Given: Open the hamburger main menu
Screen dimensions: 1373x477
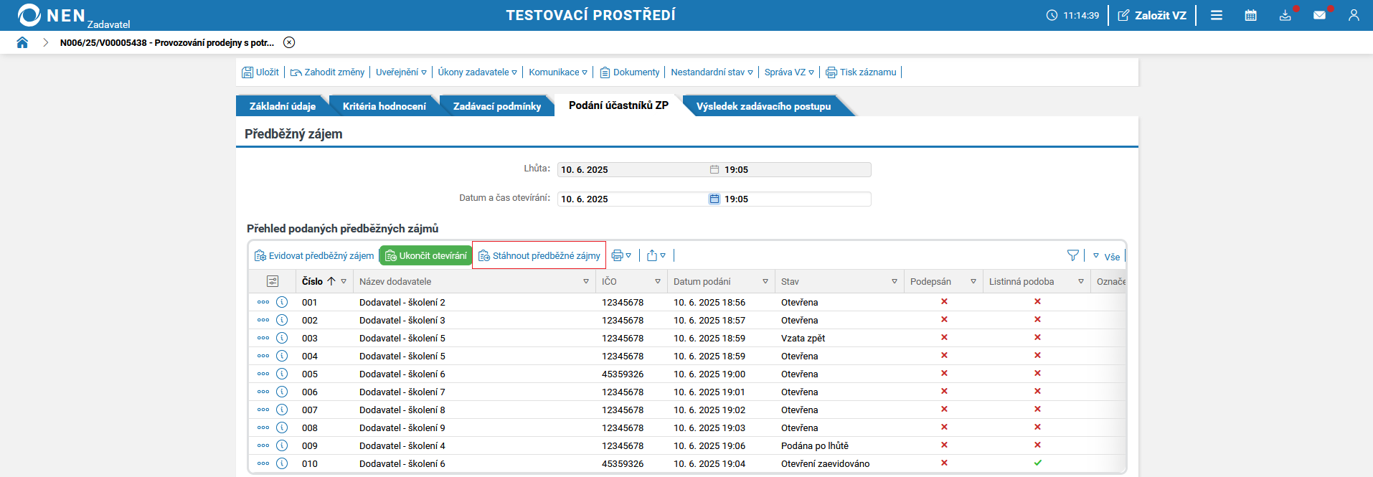Looking at the screenshot, I should (1217, 15).
